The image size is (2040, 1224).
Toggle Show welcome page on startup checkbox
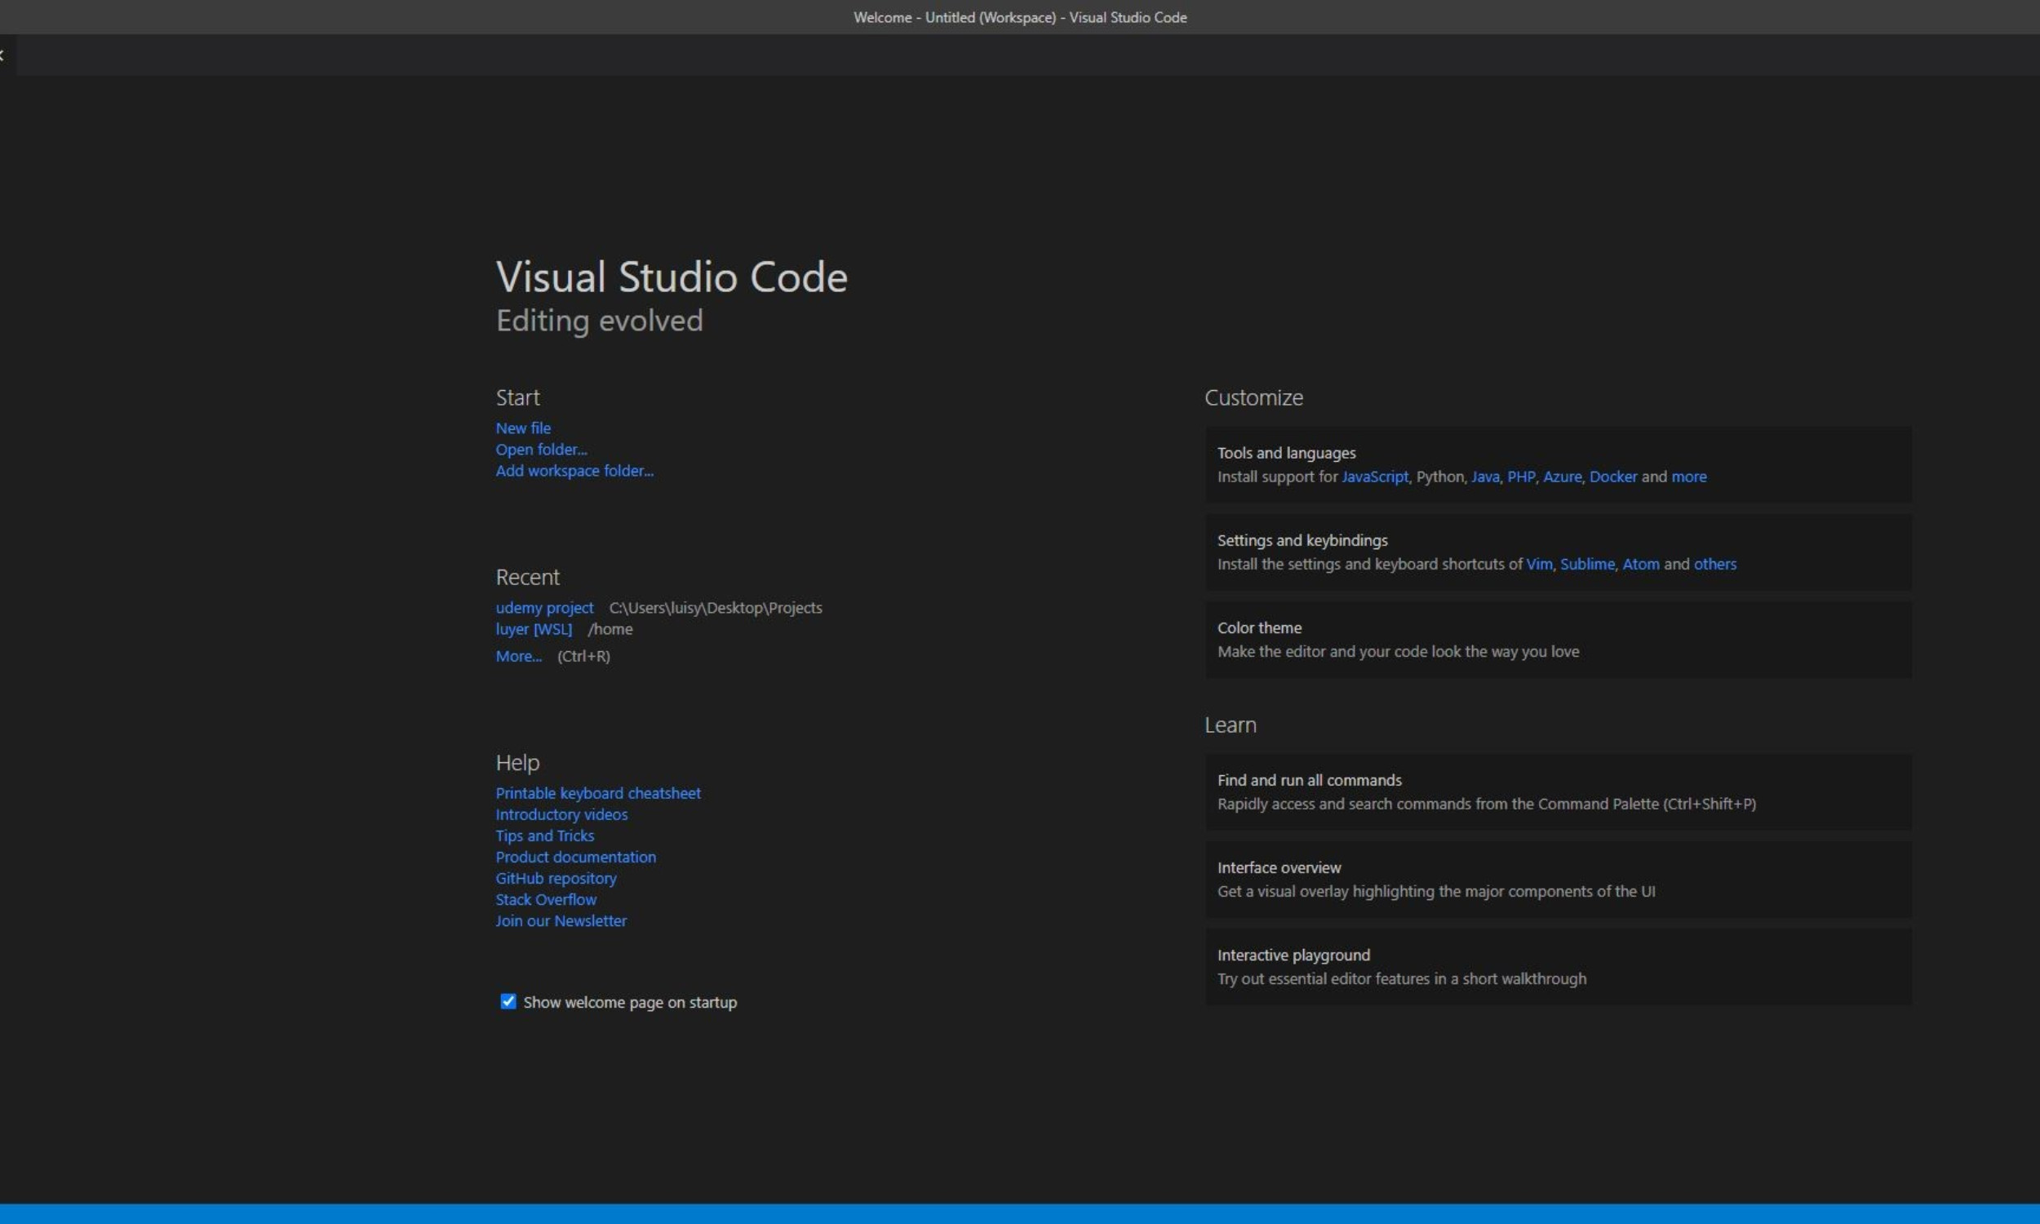508,1001
